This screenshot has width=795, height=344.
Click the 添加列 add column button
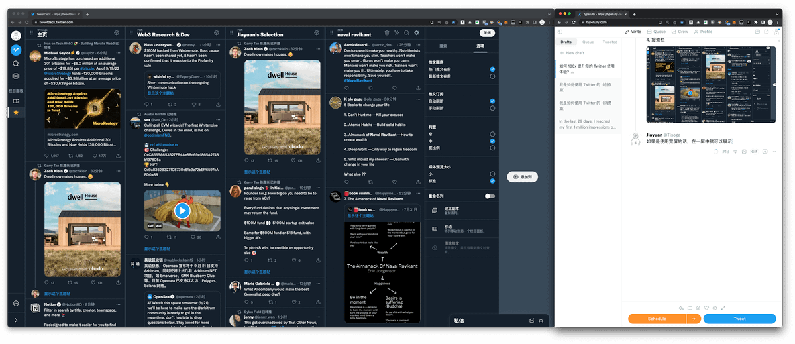point(522,177)
